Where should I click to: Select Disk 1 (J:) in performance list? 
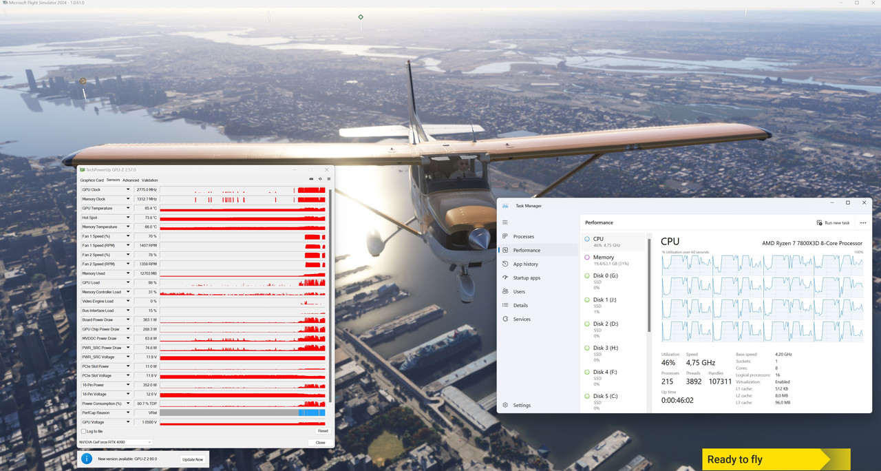pyautogui.click(x=613, y=305)
